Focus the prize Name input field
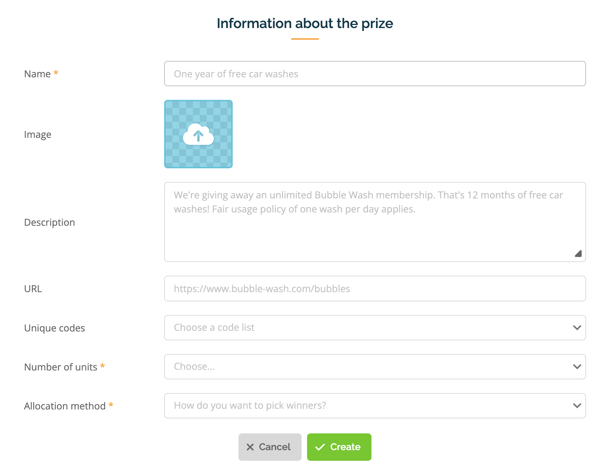This screenshot has height=470, width=610. coord(375,74)
